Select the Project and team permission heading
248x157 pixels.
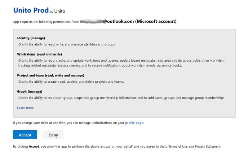click(x=50, y=75)
